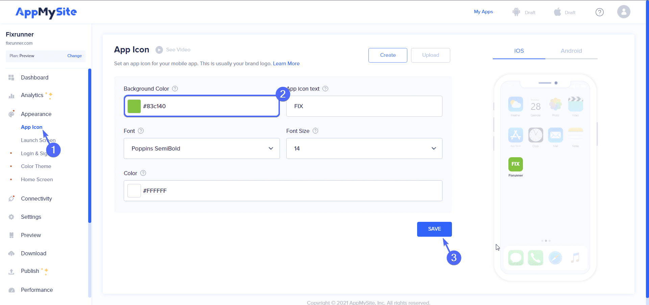Open Settings section in sidebar
The width and height of the screenshot is (649, 305).
(x=31, y=217)
